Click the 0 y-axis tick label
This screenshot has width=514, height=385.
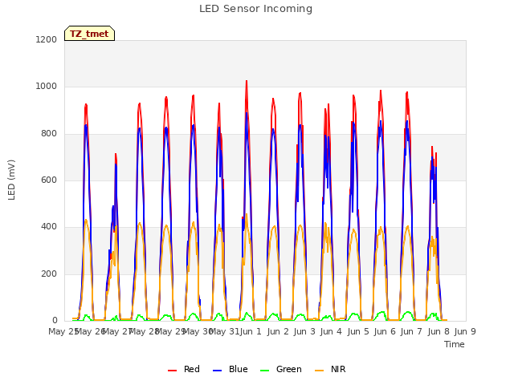tap(55, 321)
